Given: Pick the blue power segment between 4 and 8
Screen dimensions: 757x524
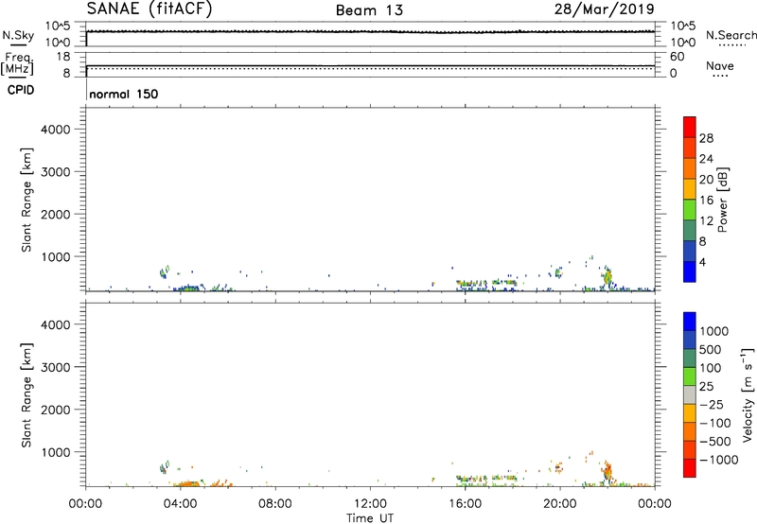Looking at the screenshot, I should [x=690, y=251].
